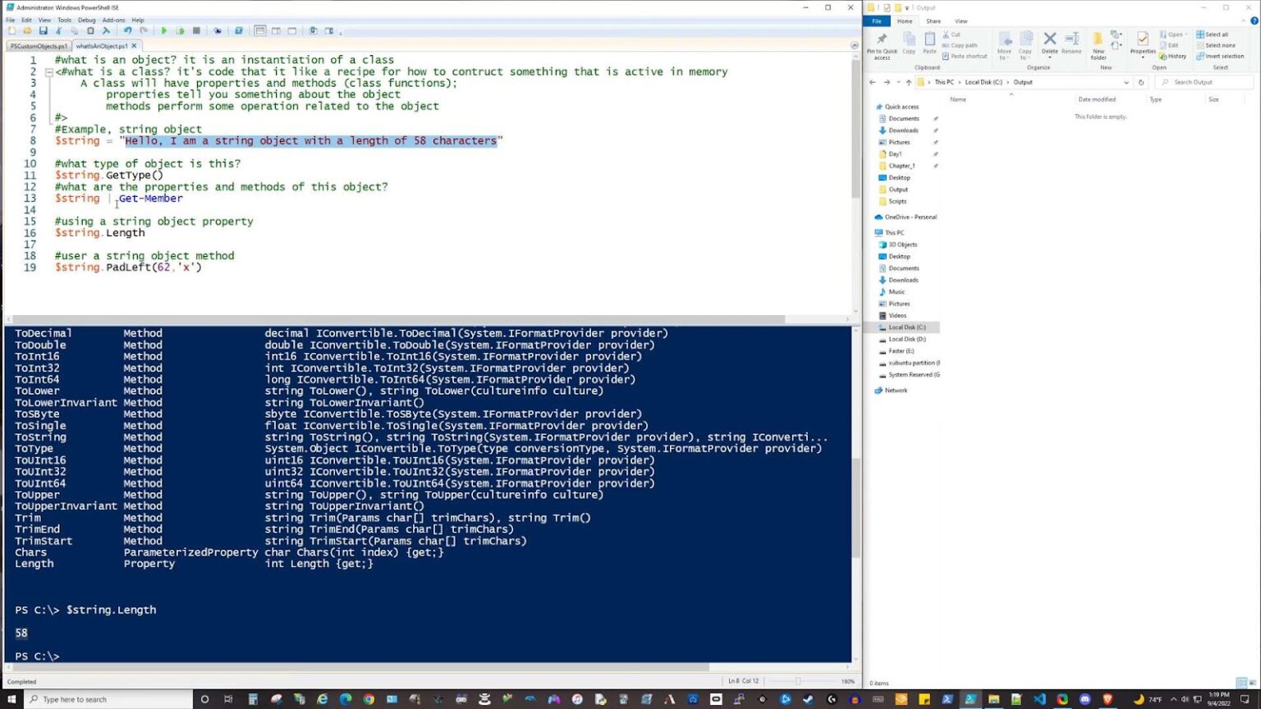This screenshot has width=1261, height=709.
Task: Click the Search Output field
Action: tap(1208, 82)
